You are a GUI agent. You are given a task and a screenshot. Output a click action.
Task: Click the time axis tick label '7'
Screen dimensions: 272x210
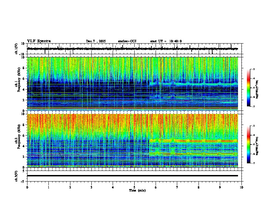point(177,187)
